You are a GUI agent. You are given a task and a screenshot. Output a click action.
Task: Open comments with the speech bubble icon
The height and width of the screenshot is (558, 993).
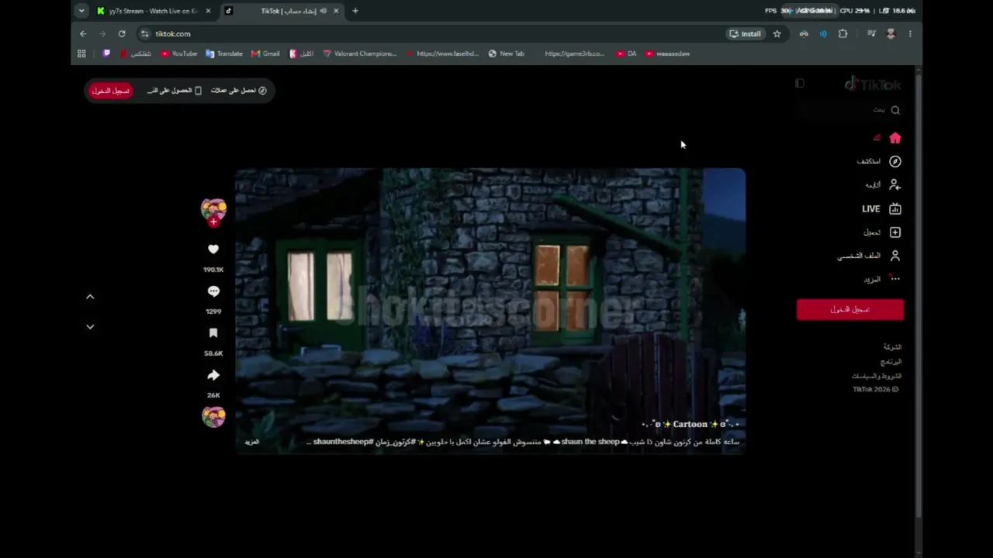click(213, 291)
